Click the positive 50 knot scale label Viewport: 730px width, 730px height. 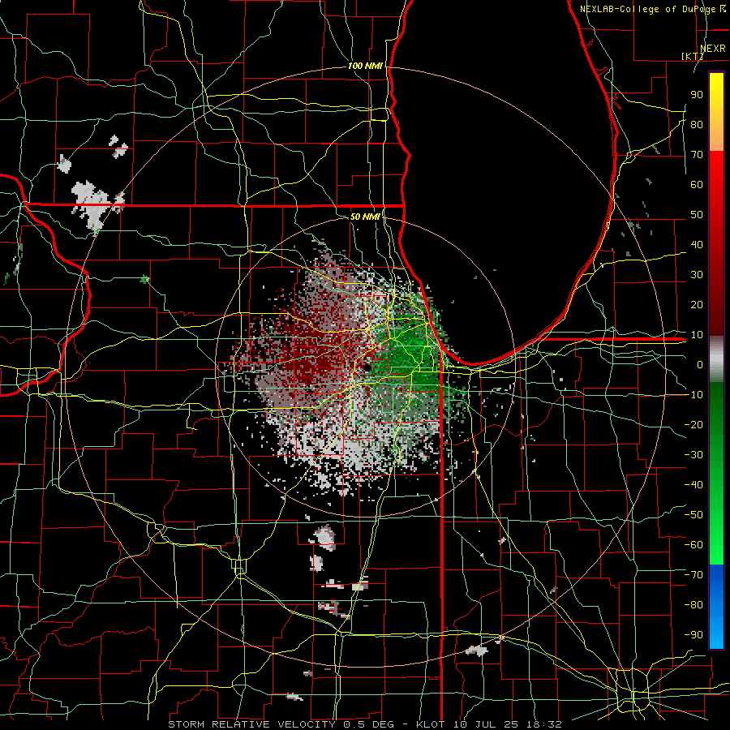[697, 215]
